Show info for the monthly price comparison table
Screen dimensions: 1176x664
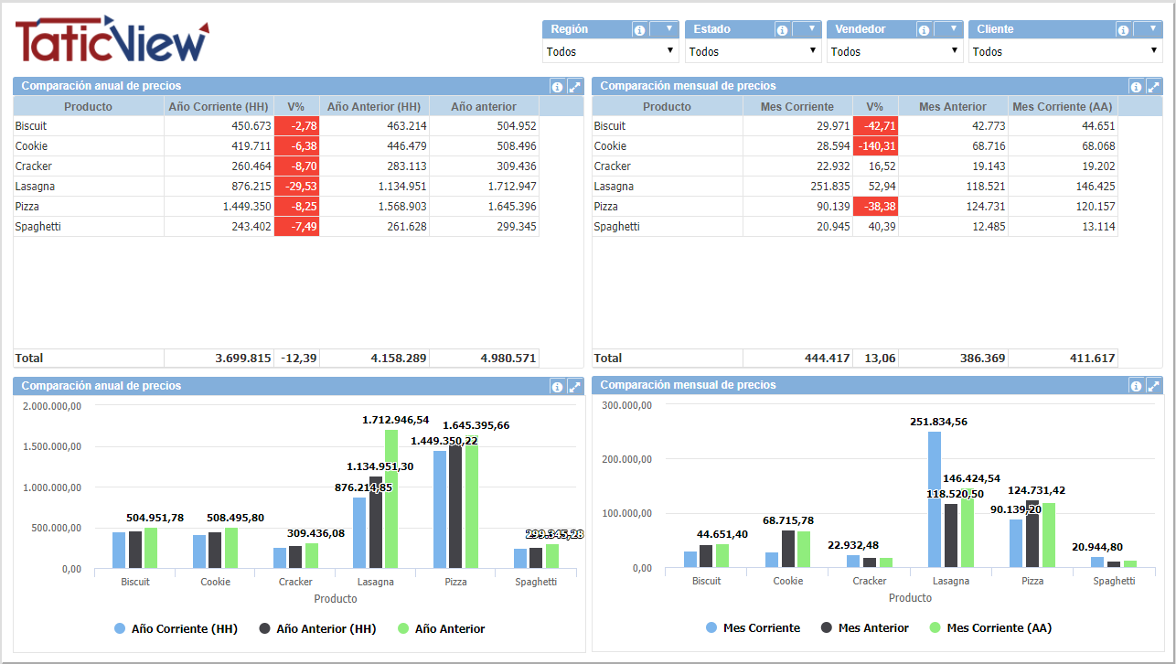point(1136,87)
